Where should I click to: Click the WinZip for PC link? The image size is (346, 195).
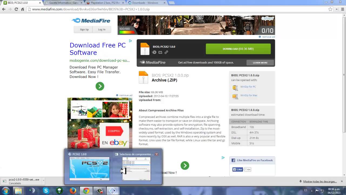[x=248, y=87]
